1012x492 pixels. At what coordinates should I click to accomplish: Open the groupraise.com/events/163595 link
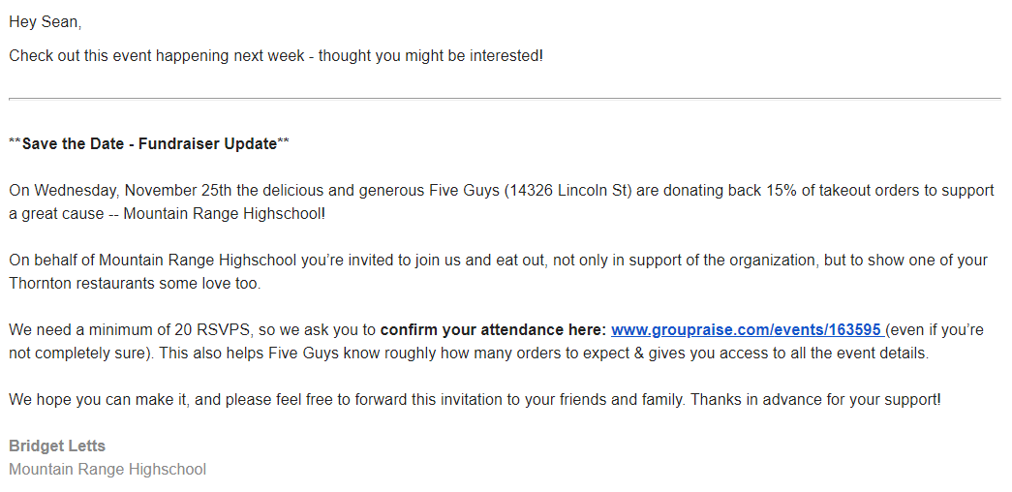click(747, 330)
